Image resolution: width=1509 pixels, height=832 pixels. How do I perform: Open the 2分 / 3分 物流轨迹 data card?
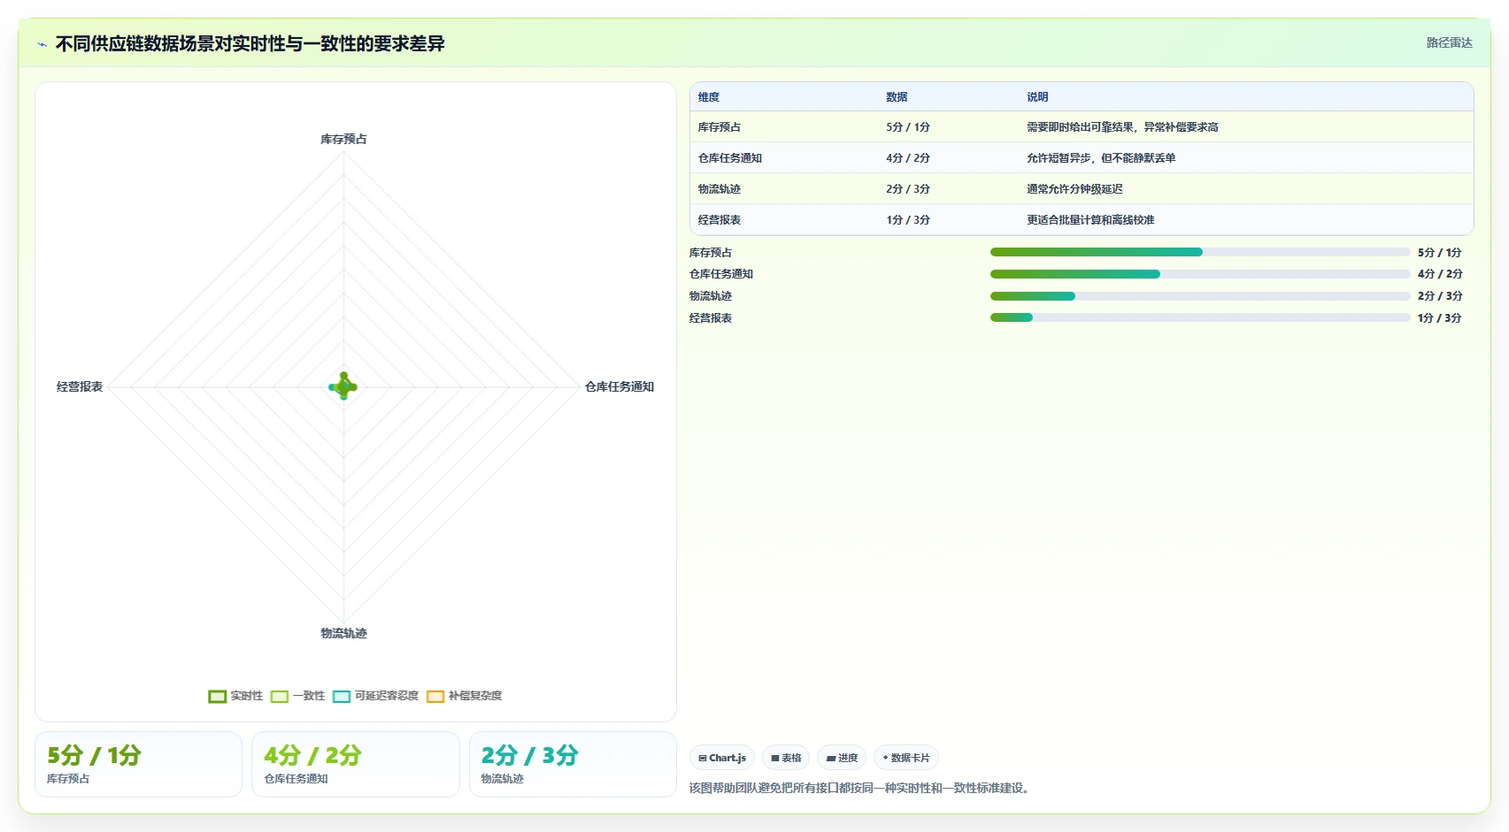573,764
